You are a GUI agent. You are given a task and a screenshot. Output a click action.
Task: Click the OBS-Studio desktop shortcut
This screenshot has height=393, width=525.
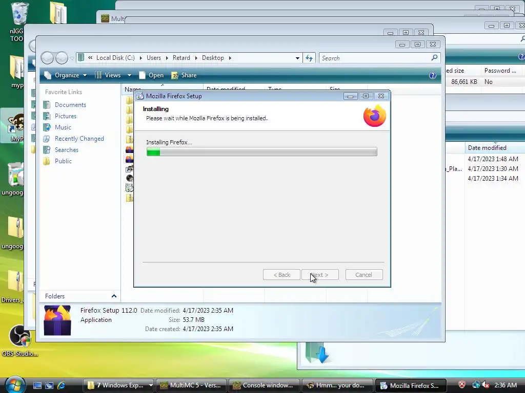(x=20, y=340)
